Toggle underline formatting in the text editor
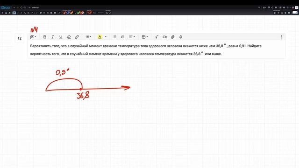This screenshot has width=299, height=168. [x=61, y=37]
